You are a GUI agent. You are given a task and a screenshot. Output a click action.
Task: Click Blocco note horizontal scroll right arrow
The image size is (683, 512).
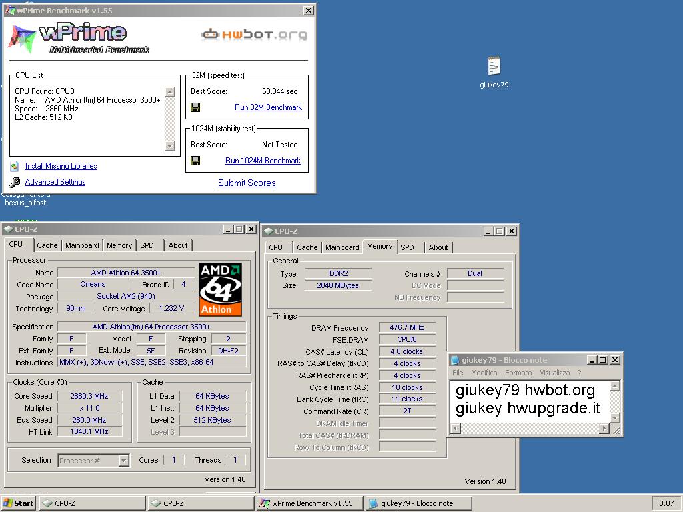click(x=604, y=429)
